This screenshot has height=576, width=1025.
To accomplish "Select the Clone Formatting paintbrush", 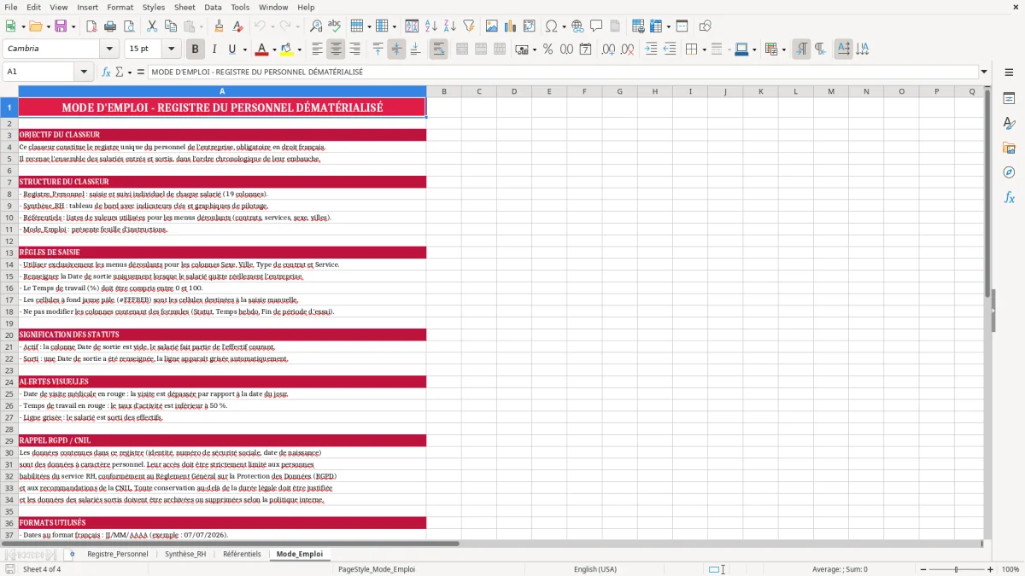I will point(220,26).
